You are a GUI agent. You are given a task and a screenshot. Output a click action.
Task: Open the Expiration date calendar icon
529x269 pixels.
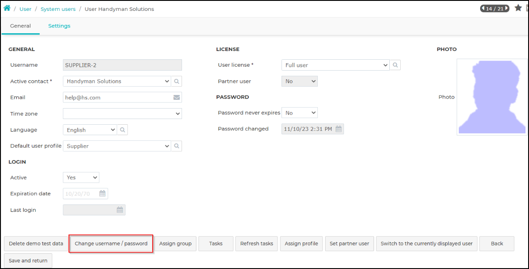(x=103, y=194)
